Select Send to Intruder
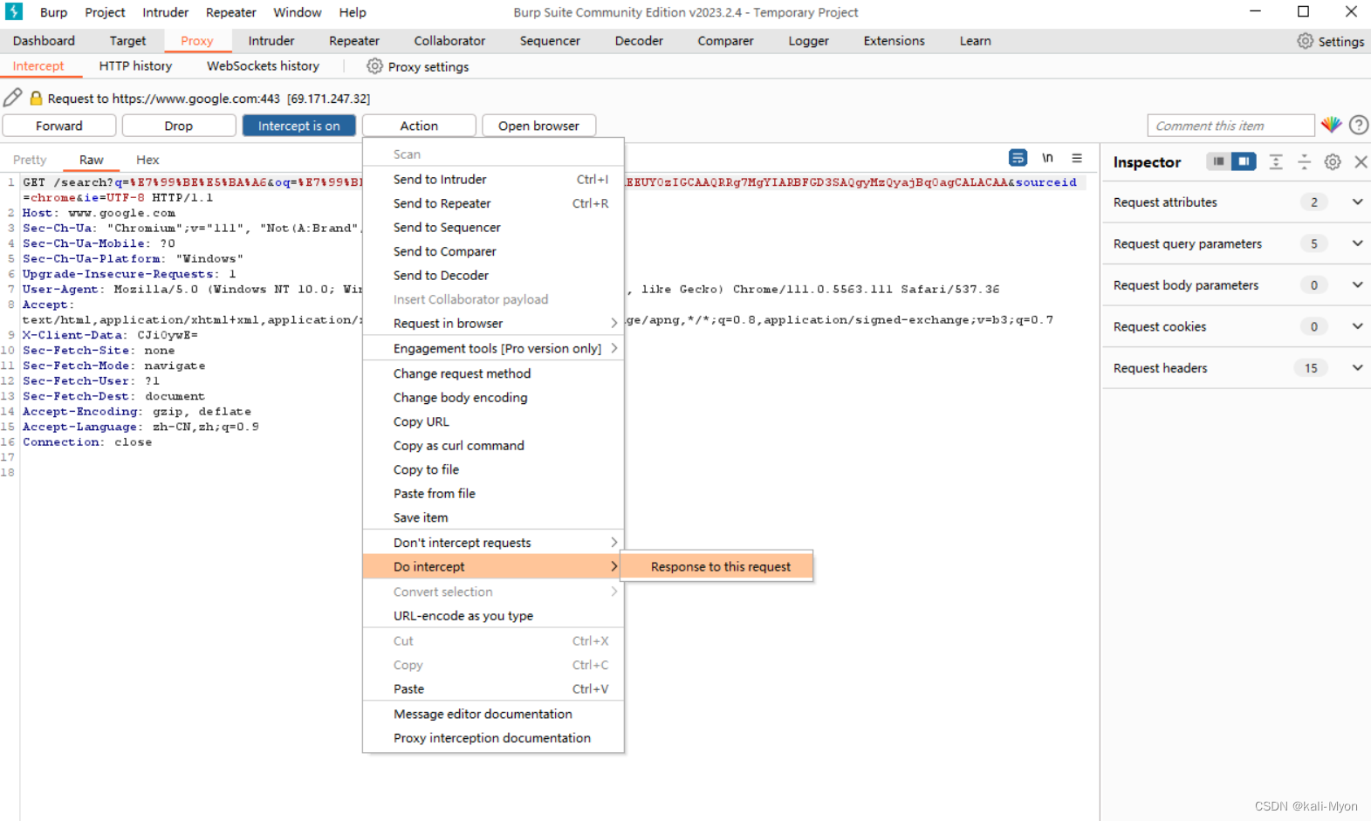The image size is (1371, 821). point(493,179)
